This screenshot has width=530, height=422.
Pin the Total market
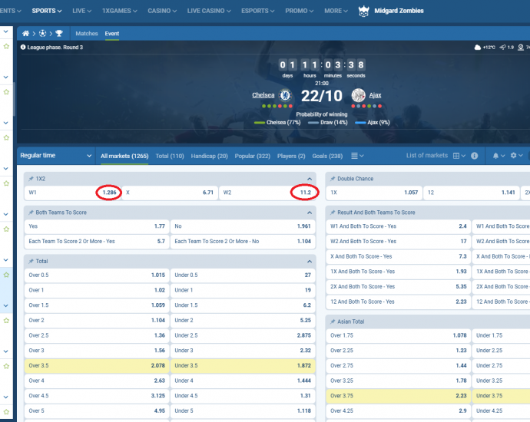click(31, 261)
